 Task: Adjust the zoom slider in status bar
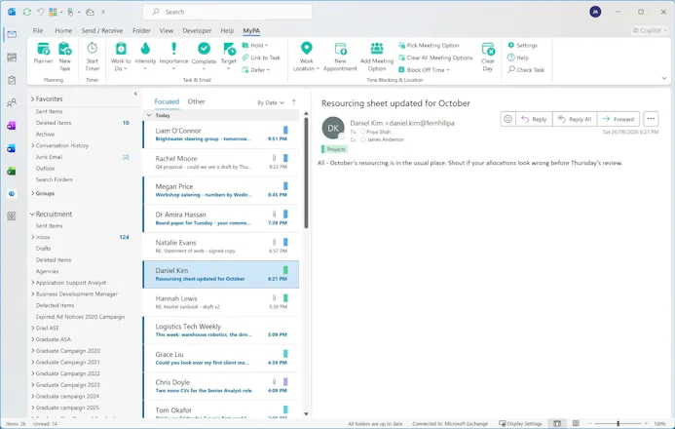point(618,424)
